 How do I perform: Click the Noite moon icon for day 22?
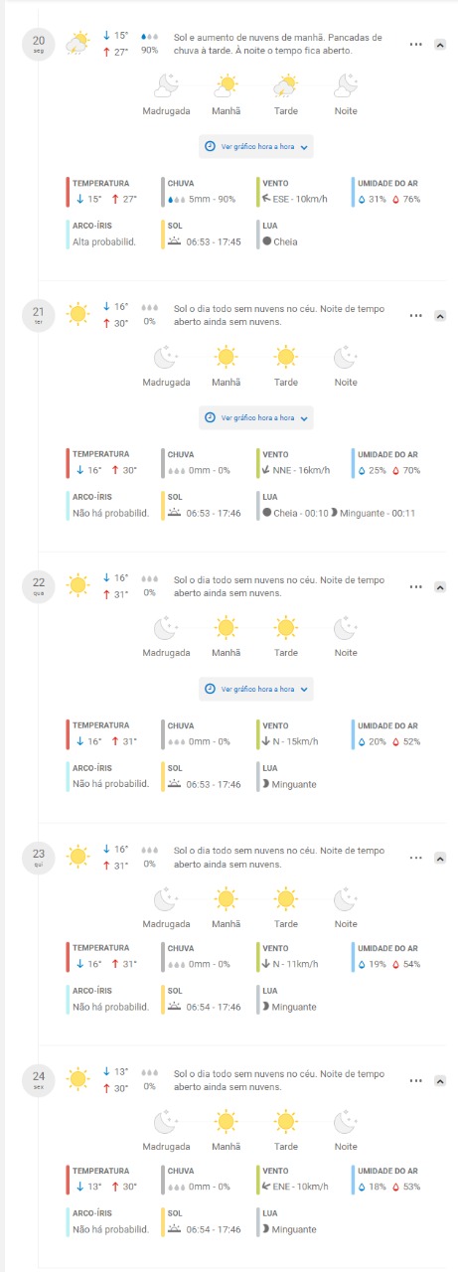click(346, 628)
